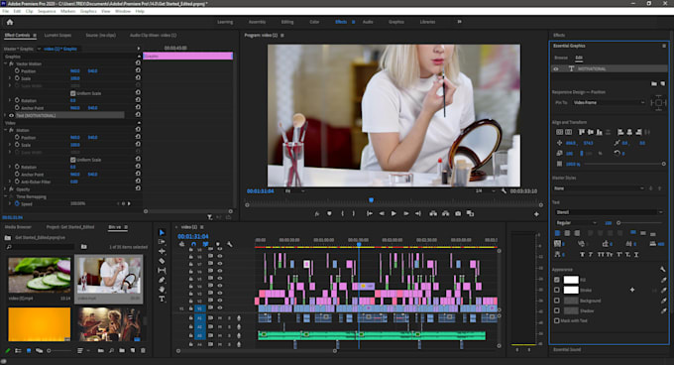The height and width of the screenshot is (365, 674).
Task: Select the Ripple Edit tool
Action: click(x=162, y=251)
